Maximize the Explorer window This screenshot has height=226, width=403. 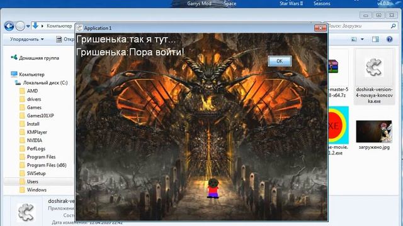[x=378, y=15]
